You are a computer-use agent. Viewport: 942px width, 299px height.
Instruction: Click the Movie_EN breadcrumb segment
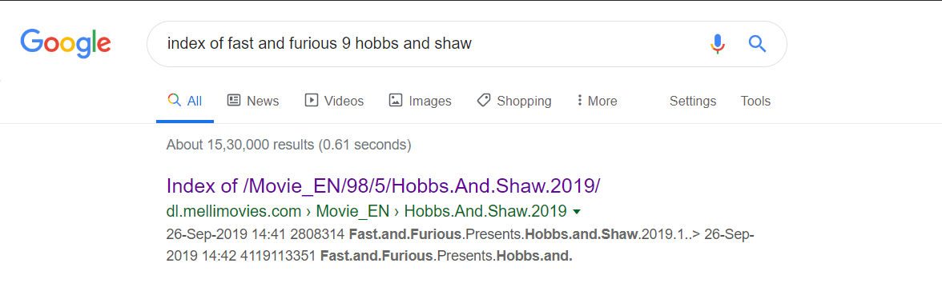[354, 211]
